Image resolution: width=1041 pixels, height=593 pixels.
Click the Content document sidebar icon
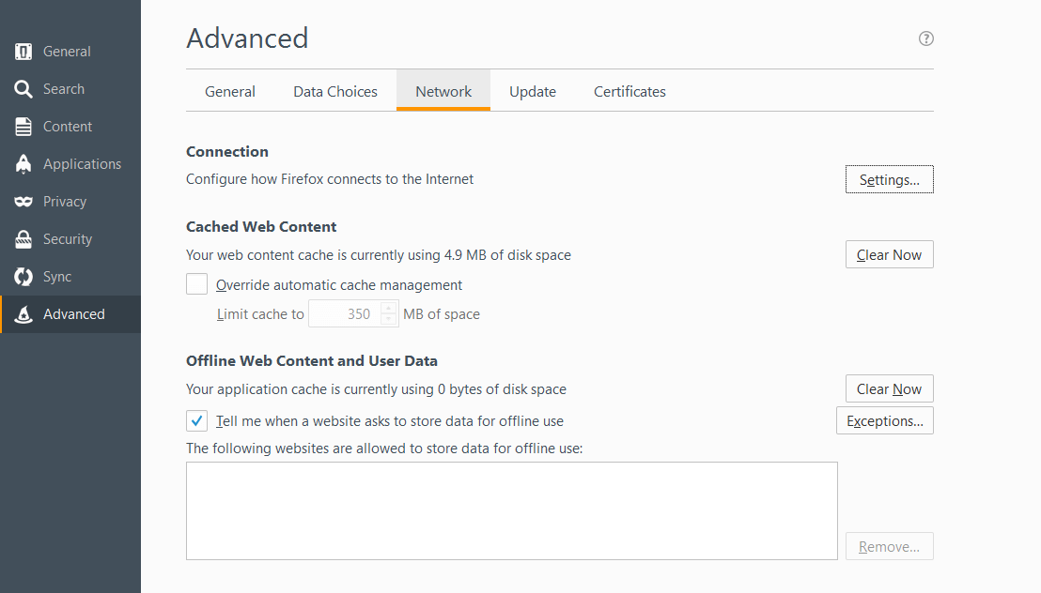[23, 126]
